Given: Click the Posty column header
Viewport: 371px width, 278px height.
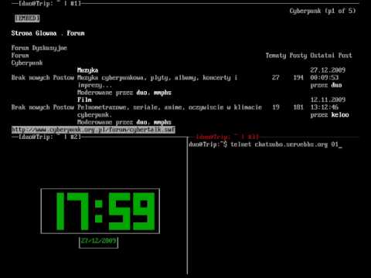Looking at the screenshot, I should [x=298, y=56].
